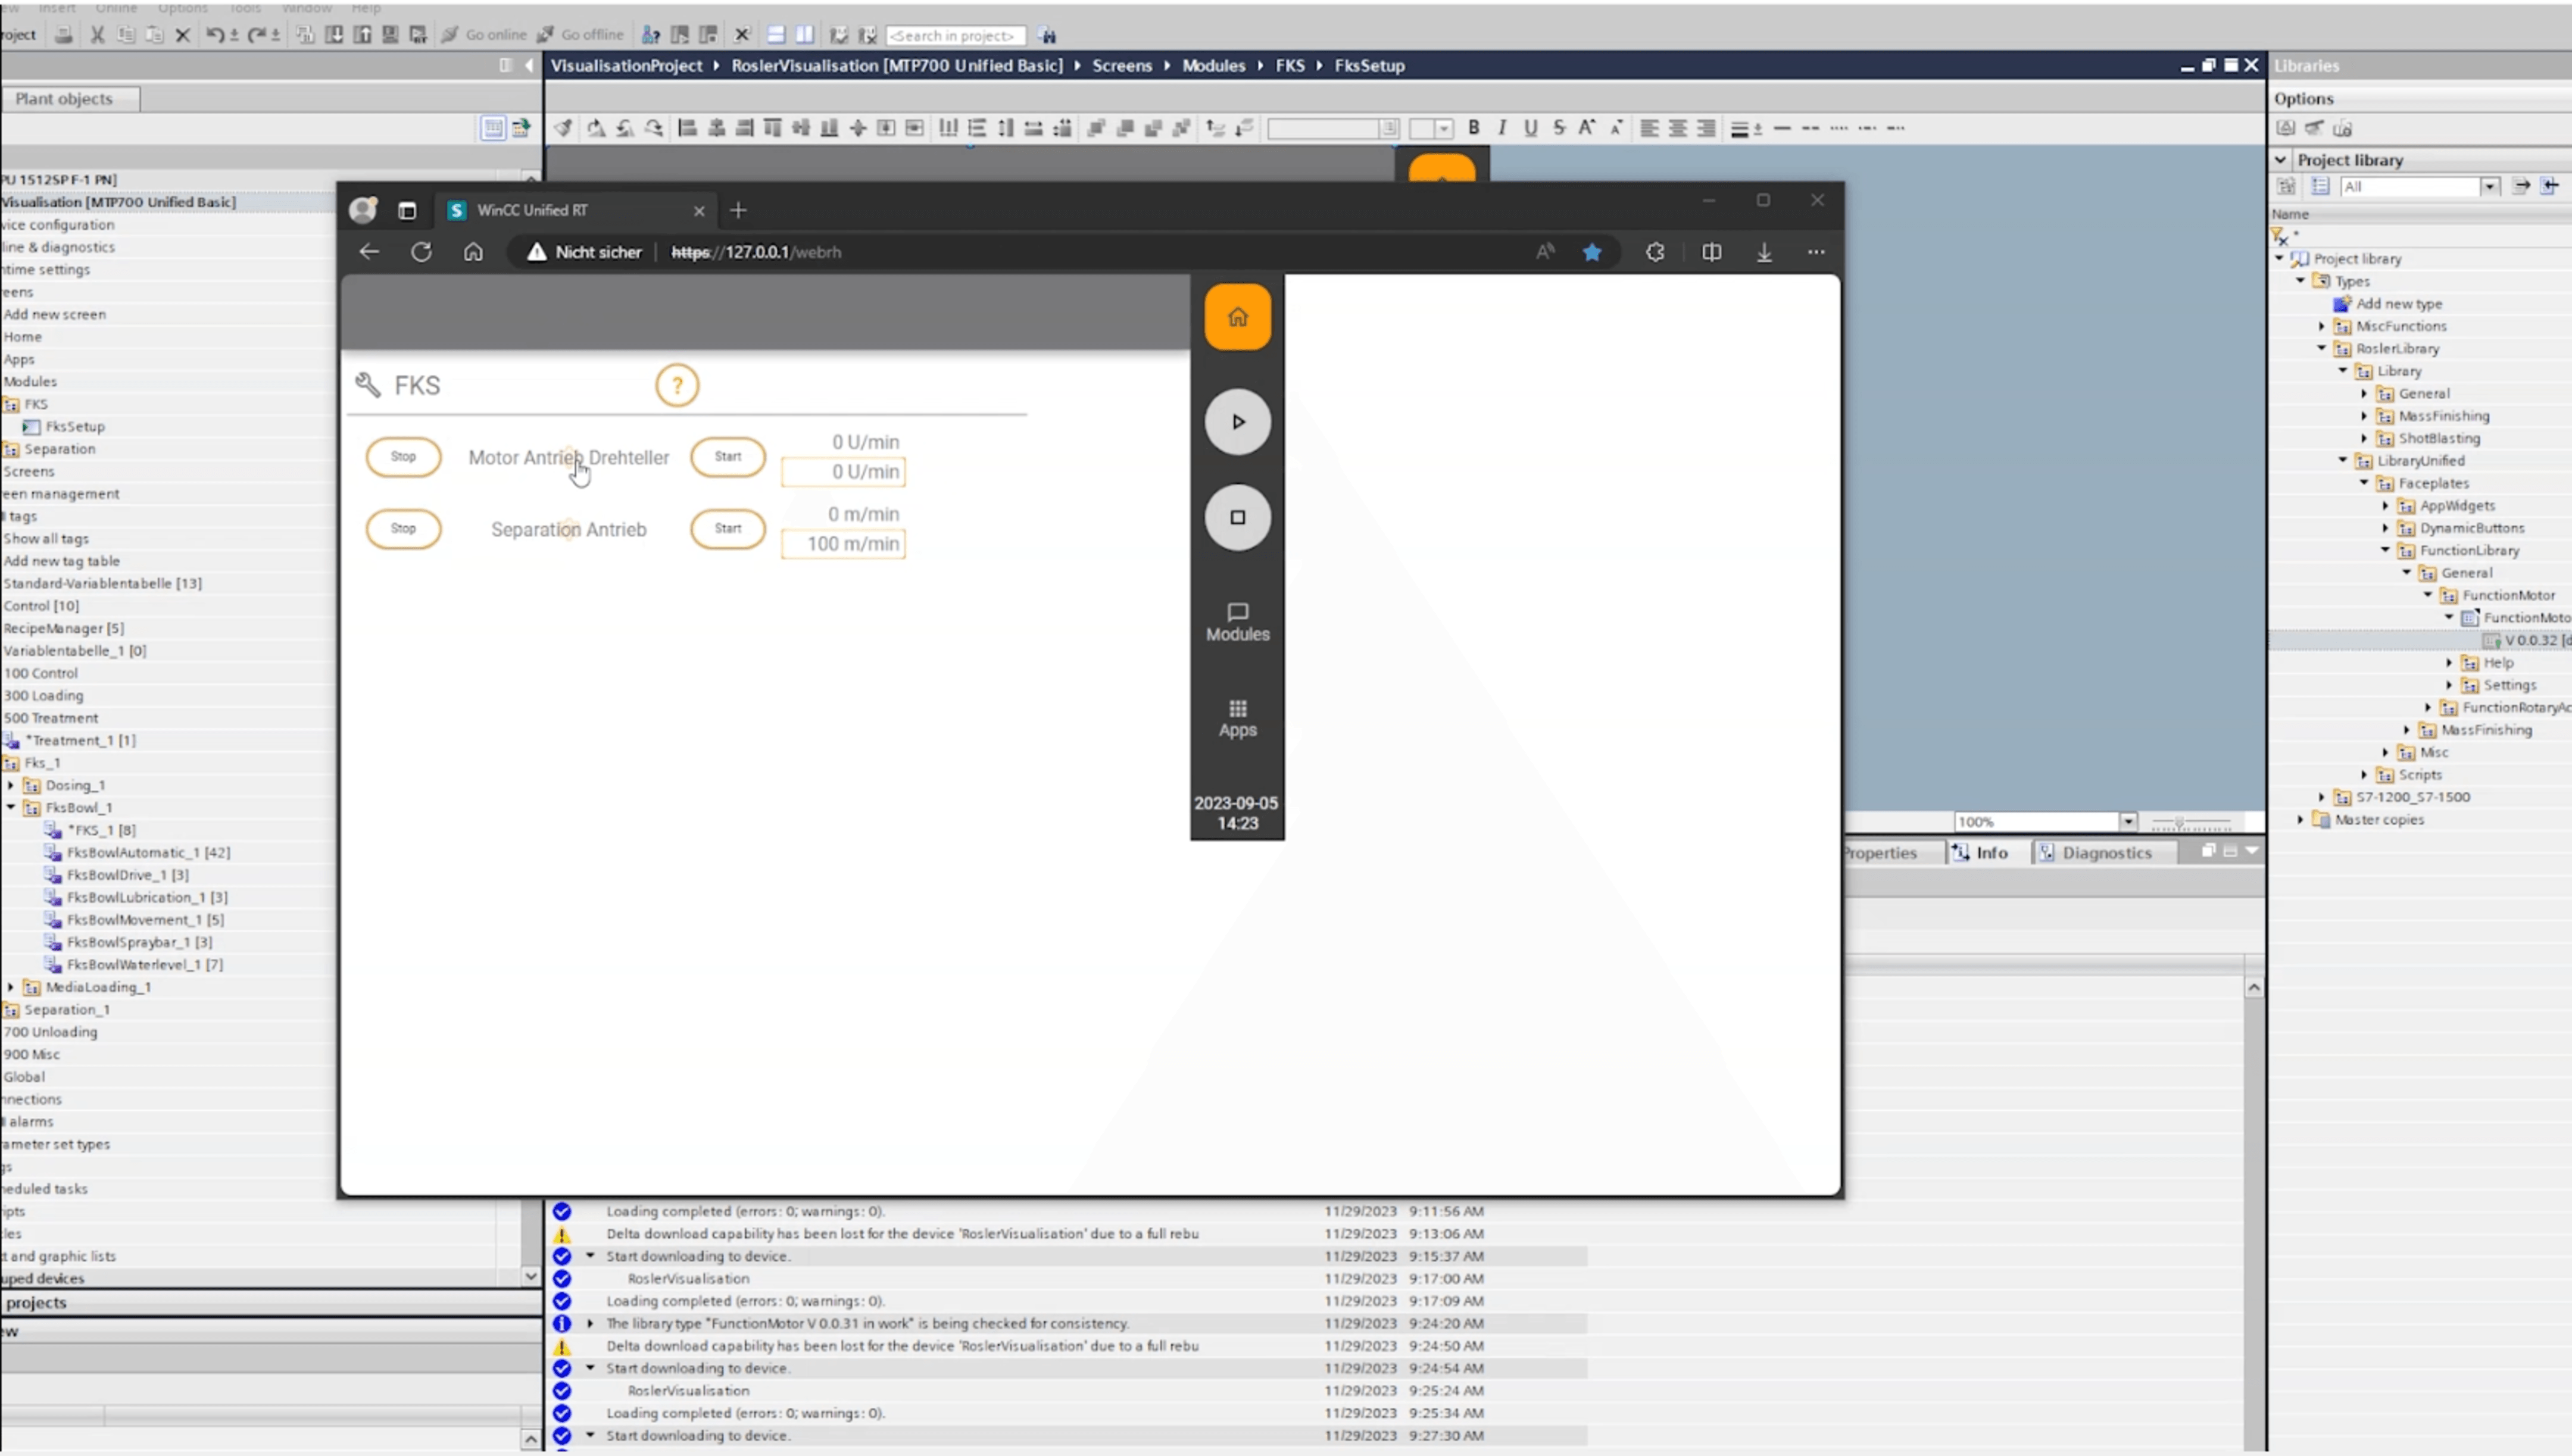Click the blue favorites star in address bar
This screenshot has height=1456, width=2572.
coord(1592,252)
